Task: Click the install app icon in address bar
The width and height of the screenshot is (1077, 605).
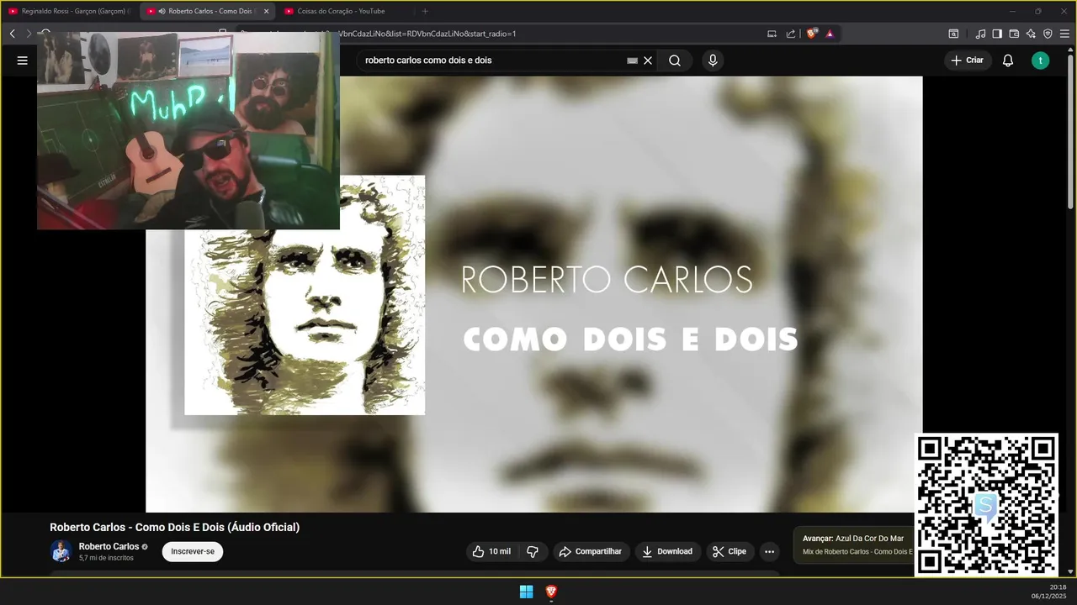Action: (772, 34)
